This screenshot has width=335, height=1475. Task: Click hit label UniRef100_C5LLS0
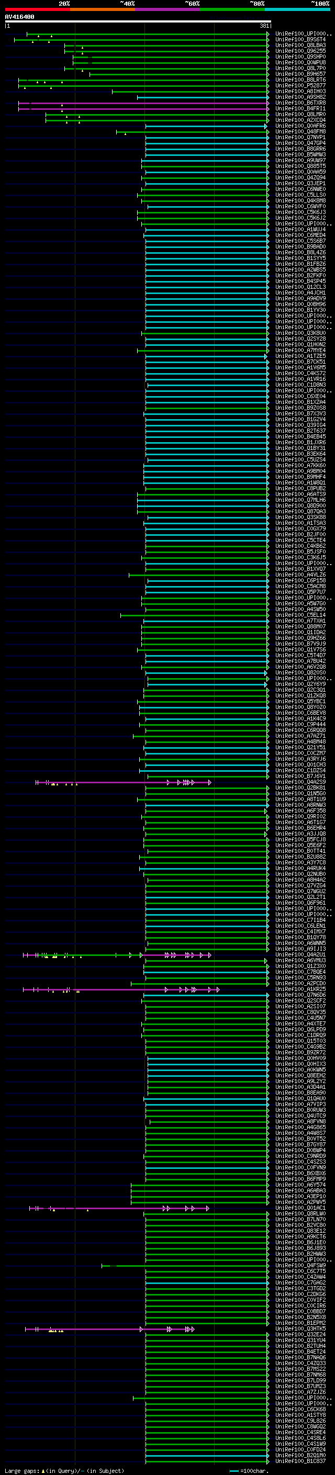point(300,195)
